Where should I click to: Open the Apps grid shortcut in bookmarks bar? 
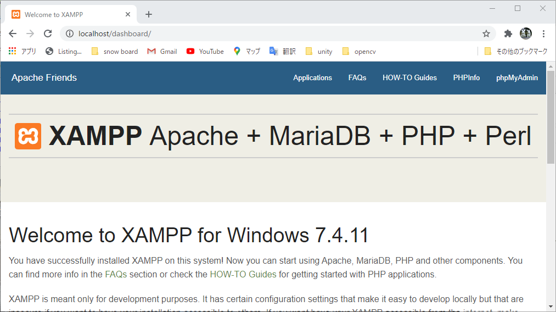tap(22, 51)
